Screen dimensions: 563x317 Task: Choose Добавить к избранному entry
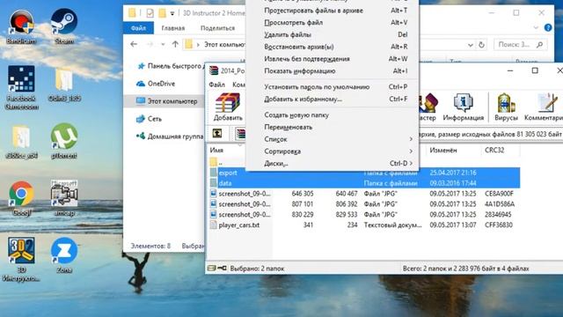click(333, 99)
